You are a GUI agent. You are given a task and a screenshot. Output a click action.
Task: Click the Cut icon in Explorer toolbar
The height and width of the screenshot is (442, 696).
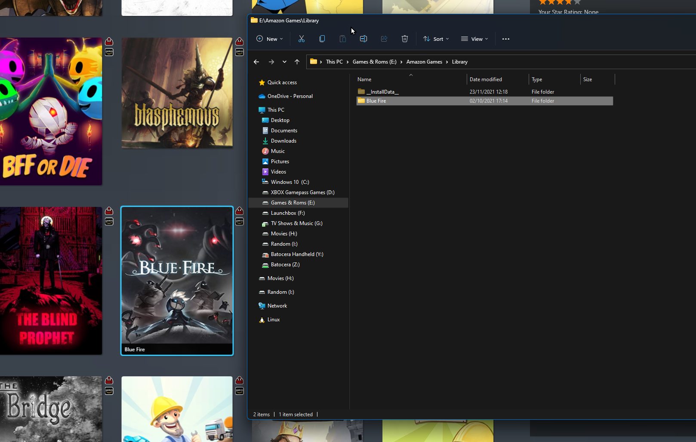302,39
